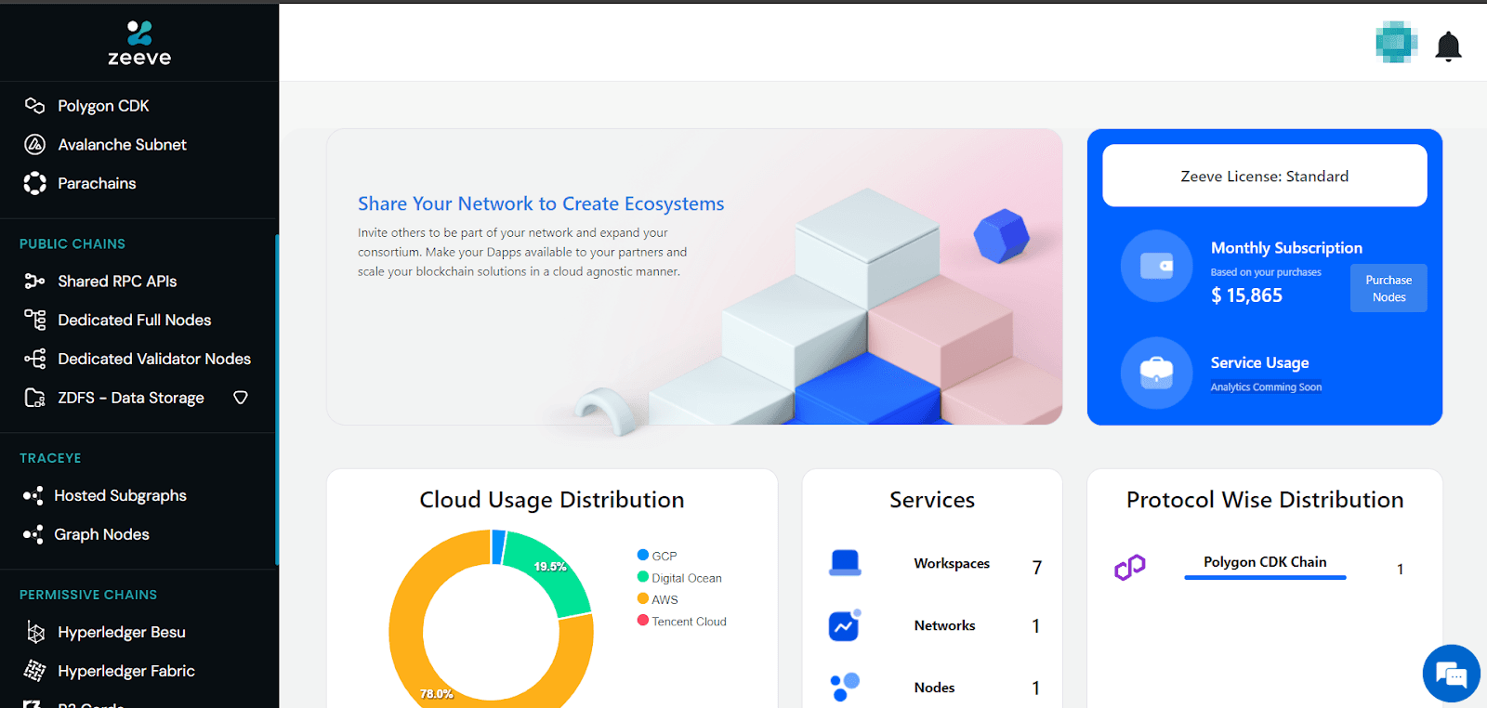Click the $ 15,865 subscription amount

1246,295
